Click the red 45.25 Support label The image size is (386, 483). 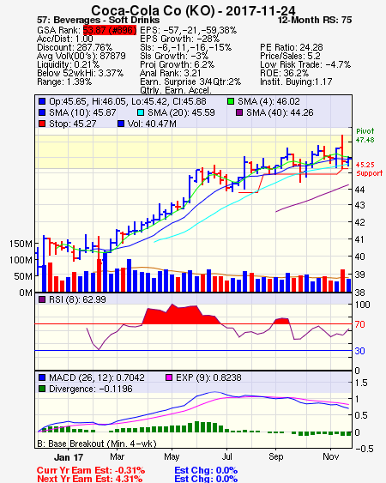tap(370, 169)
